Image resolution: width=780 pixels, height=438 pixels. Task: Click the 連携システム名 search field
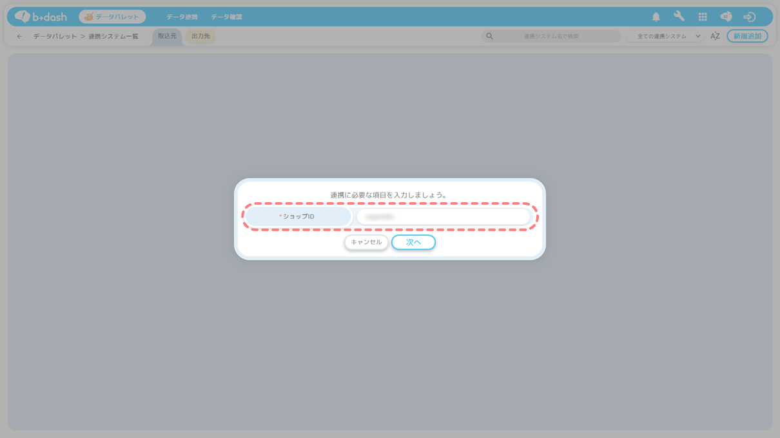(554, 36)
